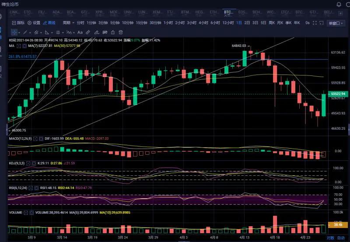Image resolution: width=350 pixels, height=242 pixels.
Task: Remove the MA indicator with X
Action: tap(24, 46)
